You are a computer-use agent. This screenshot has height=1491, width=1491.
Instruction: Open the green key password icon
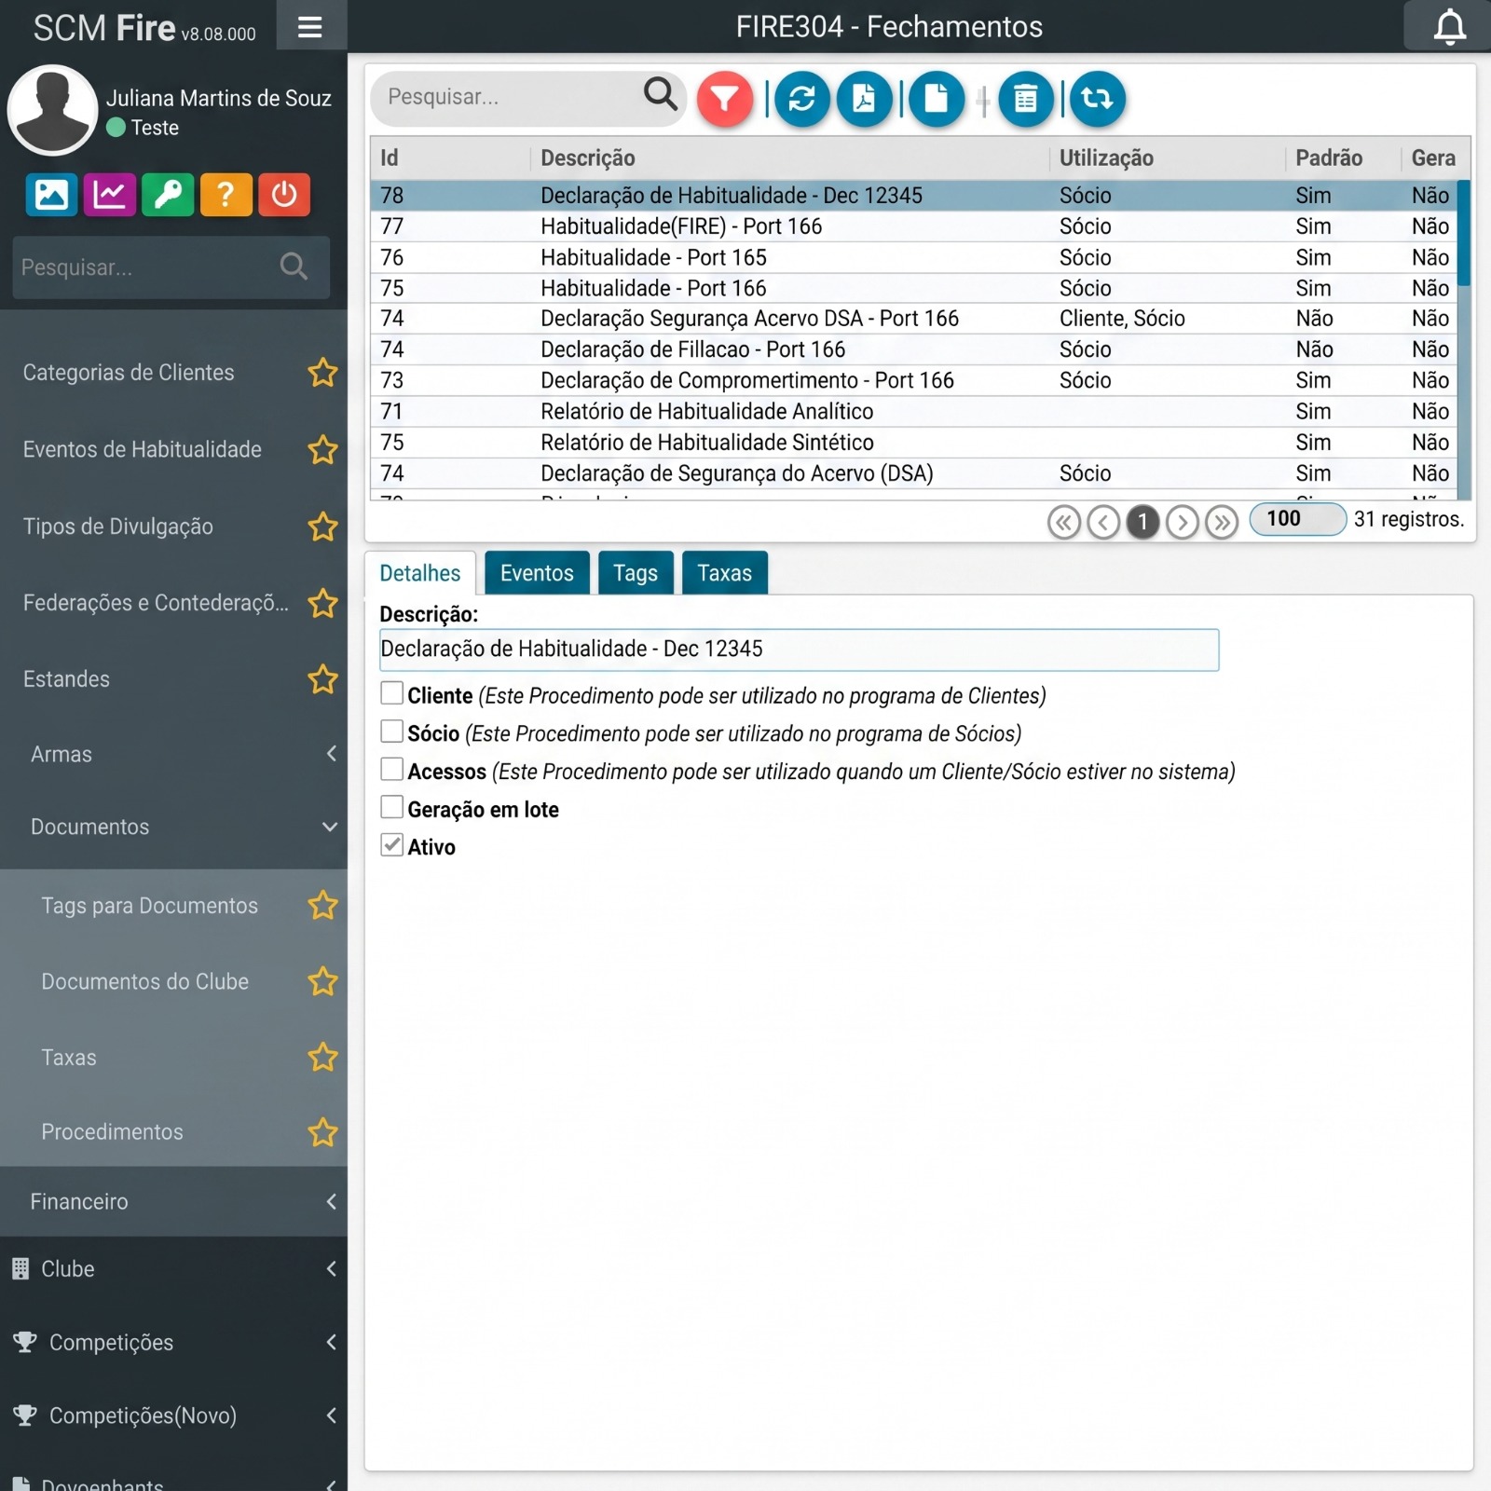point(168,195)
